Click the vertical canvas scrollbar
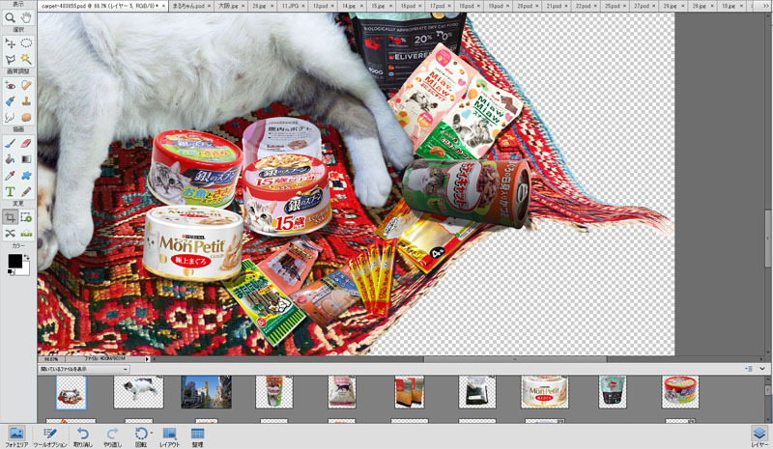This screenshot has width=773, height=449. (x=767, y=239)
